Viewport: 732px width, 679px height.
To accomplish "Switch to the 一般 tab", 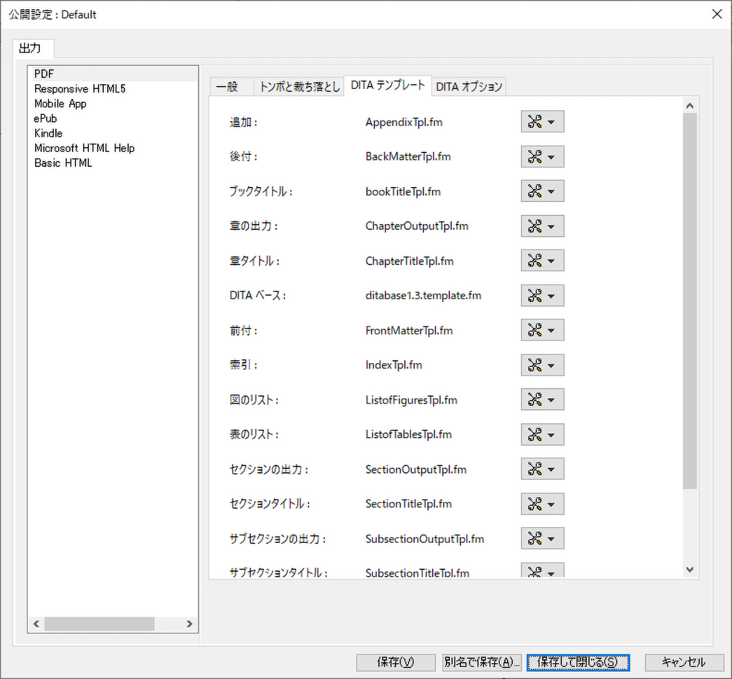I will pos(227,87).
